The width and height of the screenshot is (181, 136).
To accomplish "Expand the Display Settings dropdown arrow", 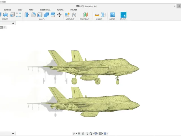I will click(98, 134).
